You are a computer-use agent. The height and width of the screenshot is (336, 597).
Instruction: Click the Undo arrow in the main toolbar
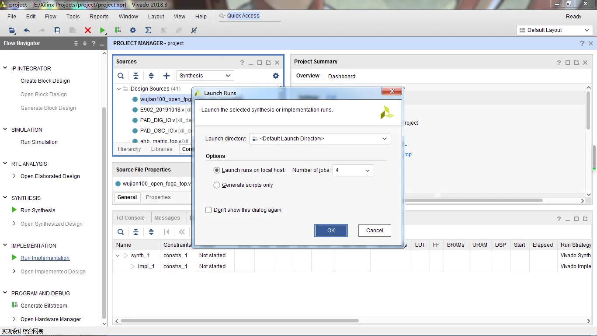tap(27, 30)
